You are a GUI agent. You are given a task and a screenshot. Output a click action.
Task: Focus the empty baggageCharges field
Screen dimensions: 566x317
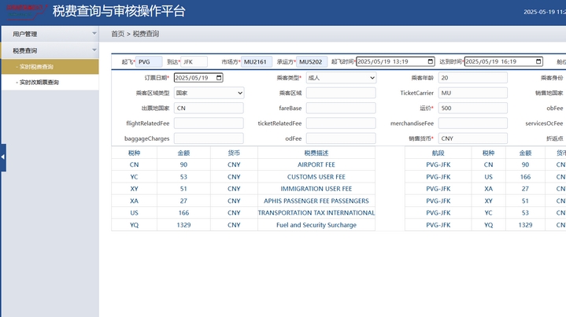tap(209, 138)
